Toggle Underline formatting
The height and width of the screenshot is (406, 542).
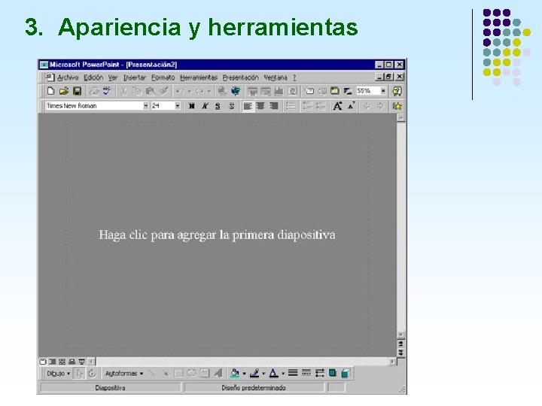(218, 106)
